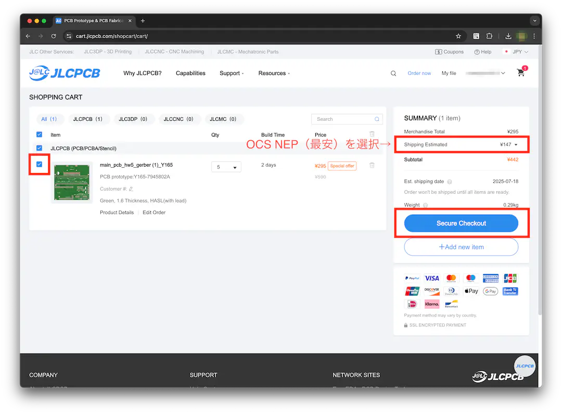Open the shopping cart icon
Viewport: 562px width, 414px height.
[521, 72]
